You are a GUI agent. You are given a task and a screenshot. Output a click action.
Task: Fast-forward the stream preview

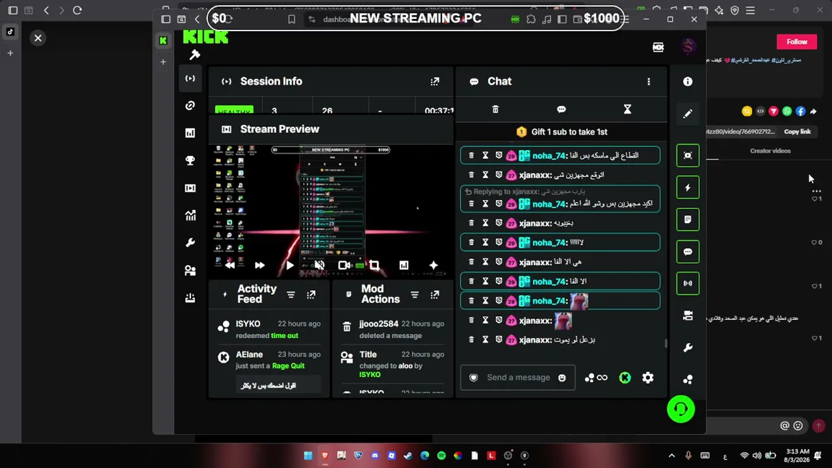[x=259, y=265]
